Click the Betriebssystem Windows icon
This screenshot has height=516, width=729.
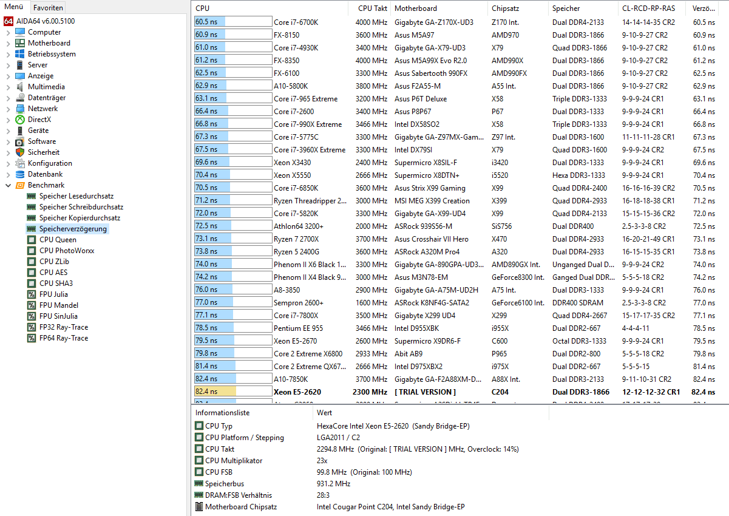click(20, 54)
